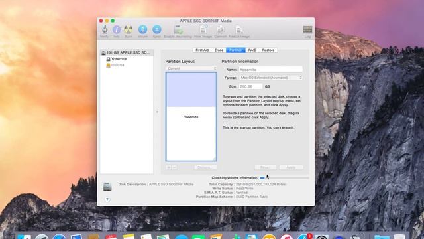Click the minus button under the partition layout
Screen dimensions: 424x239
[x=174, y=167]
